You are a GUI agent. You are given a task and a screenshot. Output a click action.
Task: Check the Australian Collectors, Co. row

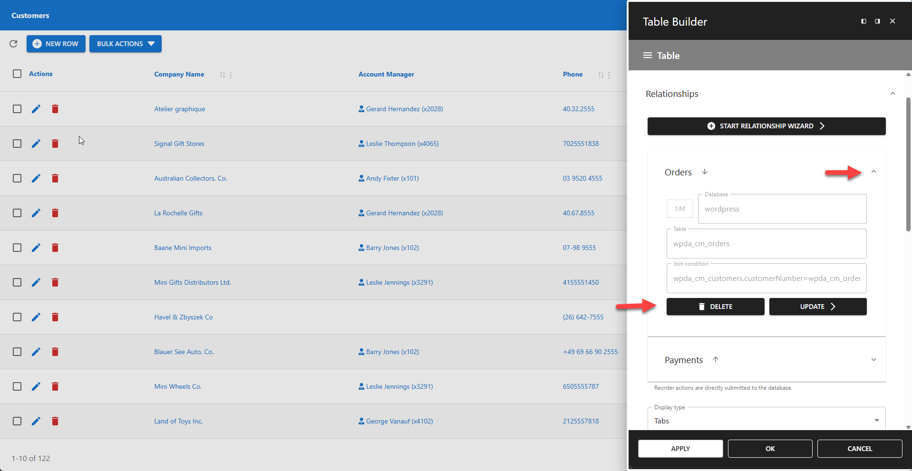point(17,178)
